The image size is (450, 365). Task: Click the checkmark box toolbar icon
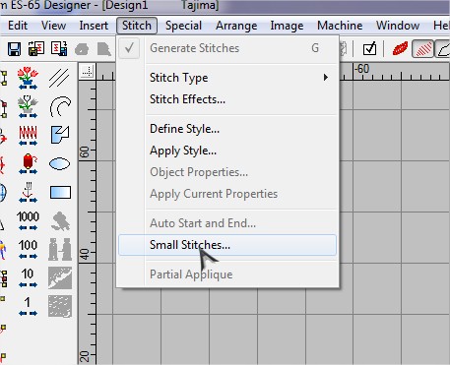(x=369, y=49)
